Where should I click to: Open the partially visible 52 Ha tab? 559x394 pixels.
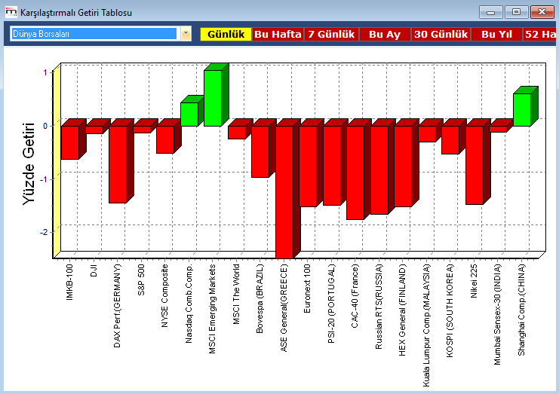[x=539, y=34]
